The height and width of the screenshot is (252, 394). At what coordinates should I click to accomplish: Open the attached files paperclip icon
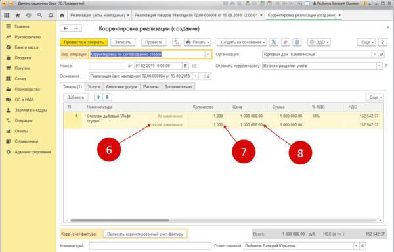285,42
